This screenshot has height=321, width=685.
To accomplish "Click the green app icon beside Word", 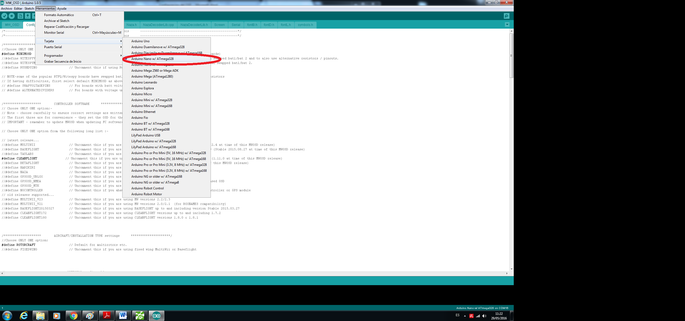I will (x=140, y=316).
